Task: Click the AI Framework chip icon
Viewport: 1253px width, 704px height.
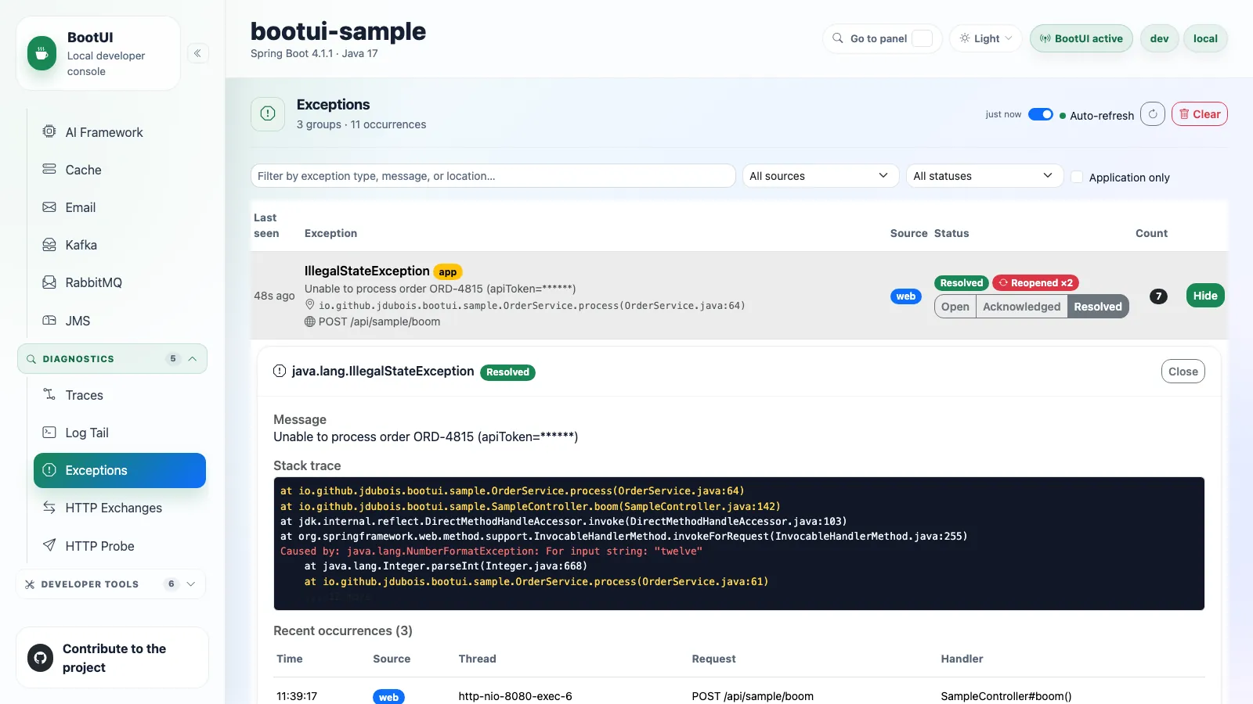Action: point(49,131)
